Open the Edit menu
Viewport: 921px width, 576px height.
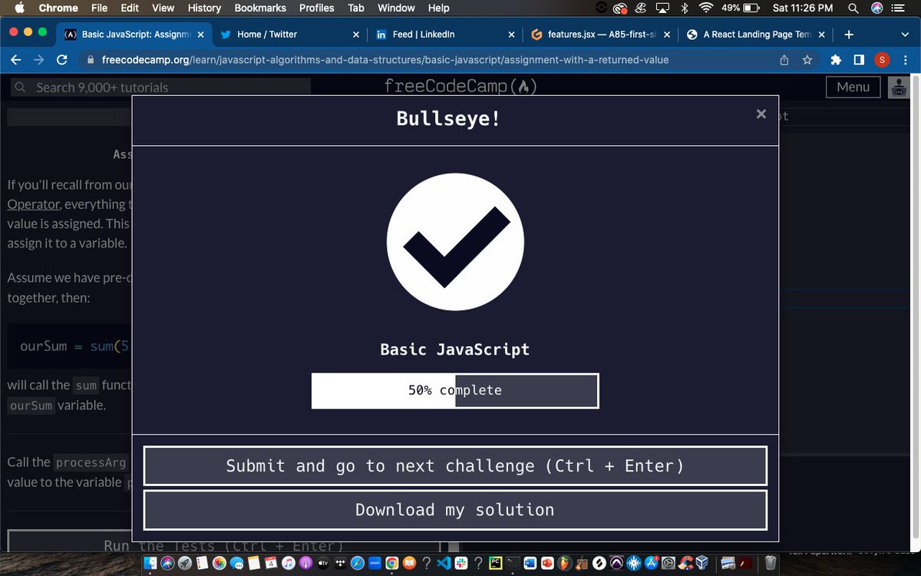(x=130, y=8)
